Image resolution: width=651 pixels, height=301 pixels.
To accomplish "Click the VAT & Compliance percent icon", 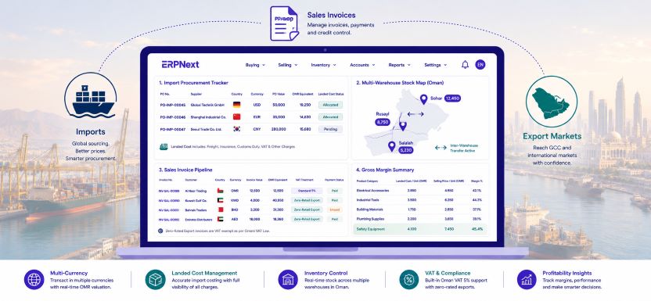I will (409, 279).
